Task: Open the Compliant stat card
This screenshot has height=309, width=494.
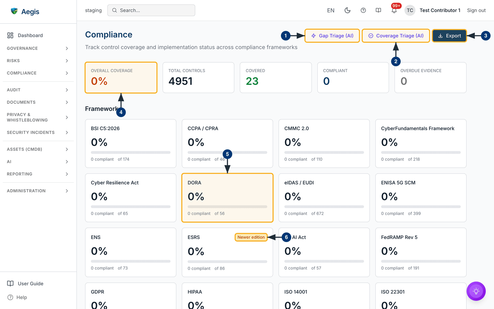Action: click(x=353, y=78)
